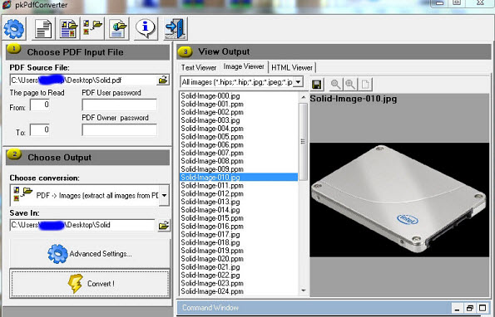Screen dimensions: 495x317
Task: Click the exit door toolbar icon
Action: 176,29
